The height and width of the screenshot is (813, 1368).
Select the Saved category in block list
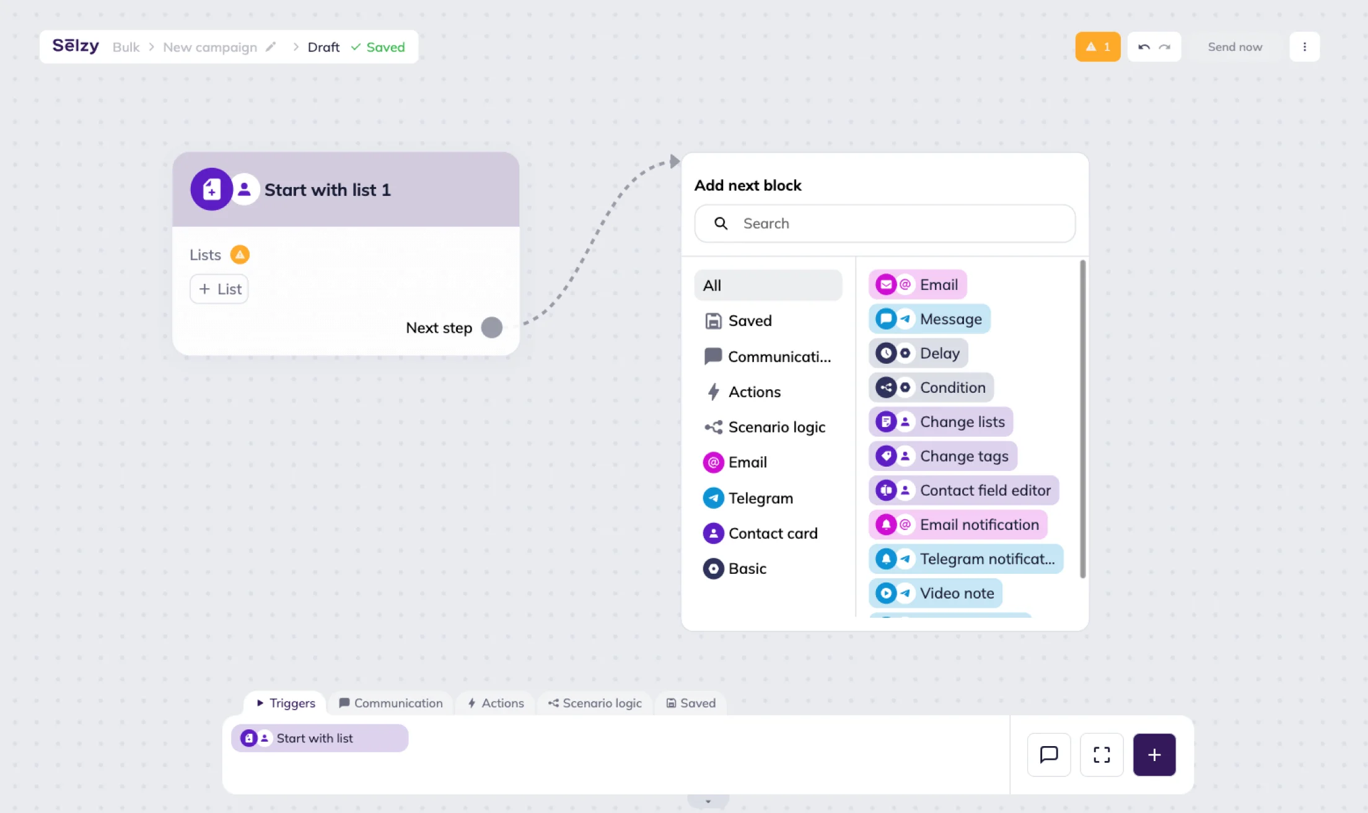pyautogui.click(x=768, y=320)
